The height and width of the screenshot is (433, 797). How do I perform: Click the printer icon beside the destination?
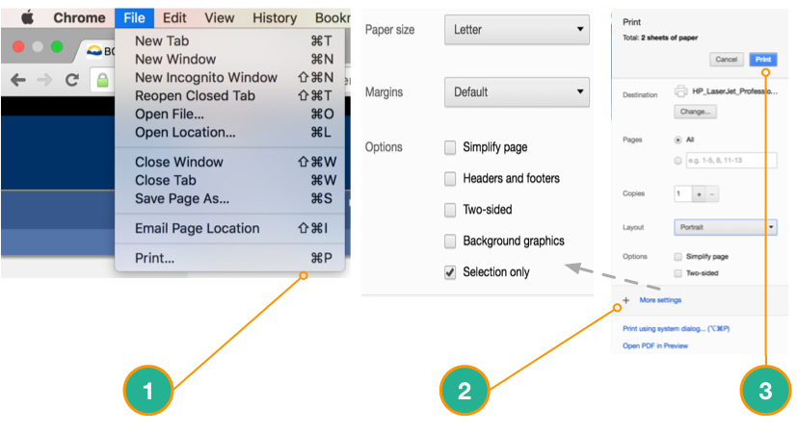coord(680,91)
